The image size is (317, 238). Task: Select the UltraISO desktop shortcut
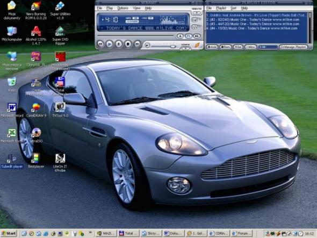[x=36, y=135]
